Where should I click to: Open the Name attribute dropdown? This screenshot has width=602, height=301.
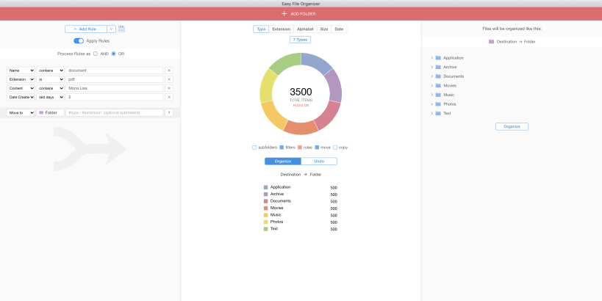point(21,70)
